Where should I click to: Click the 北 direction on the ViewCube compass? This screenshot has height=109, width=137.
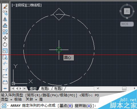[x=127, y=5]
